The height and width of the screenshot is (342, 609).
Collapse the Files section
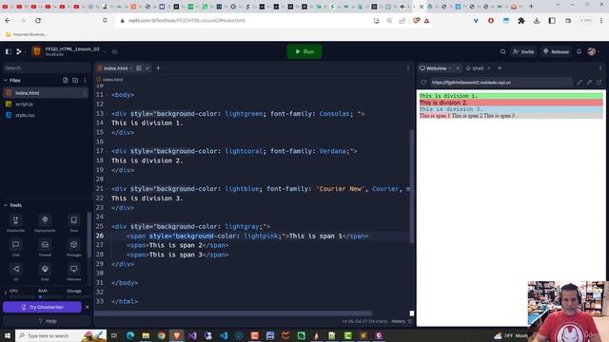point(6,80)
